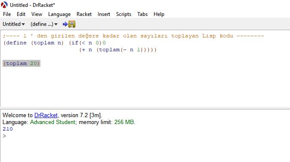Click the blue arrow toolbar icon
290x162 pixels.
(65, 24)
